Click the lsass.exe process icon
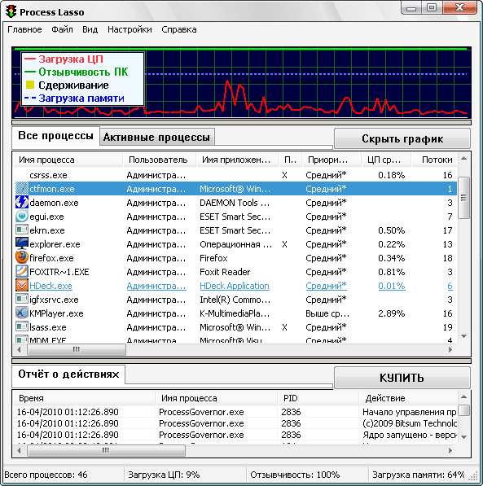The height and width of the screenshot is (486, 483). tap(22, 326)
